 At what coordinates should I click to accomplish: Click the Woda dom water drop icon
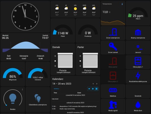pos(138,105)
